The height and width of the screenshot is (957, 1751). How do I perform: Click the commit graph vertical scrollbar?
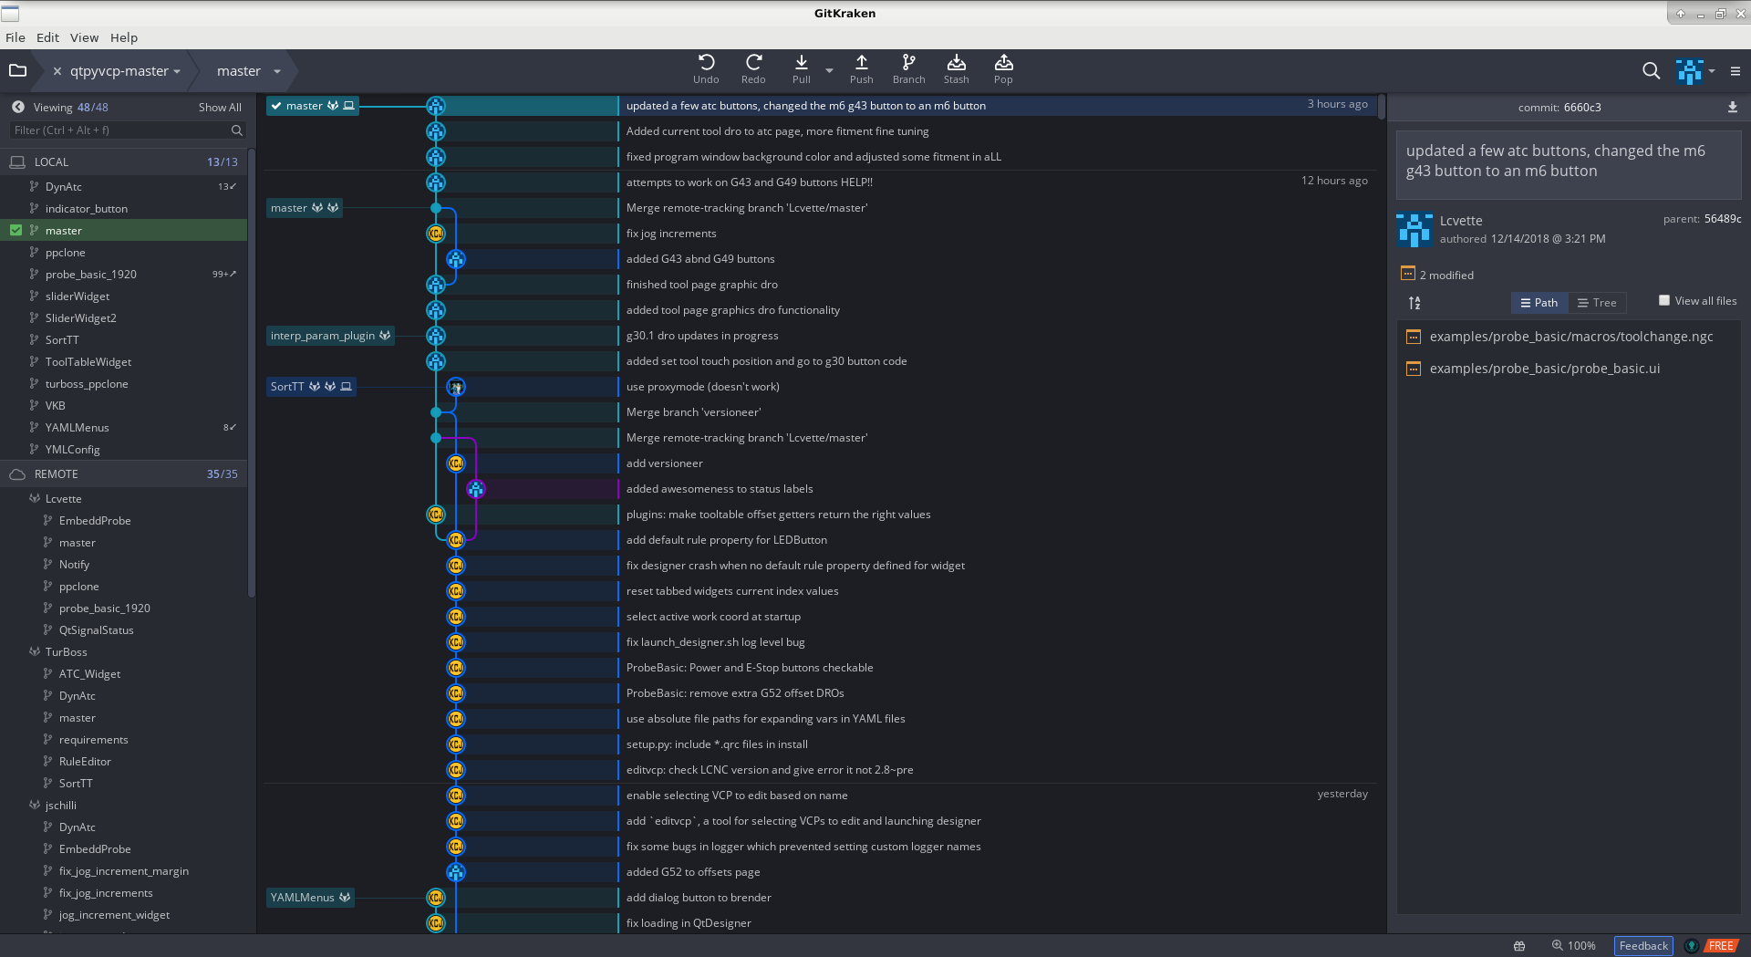point(1382,108)
